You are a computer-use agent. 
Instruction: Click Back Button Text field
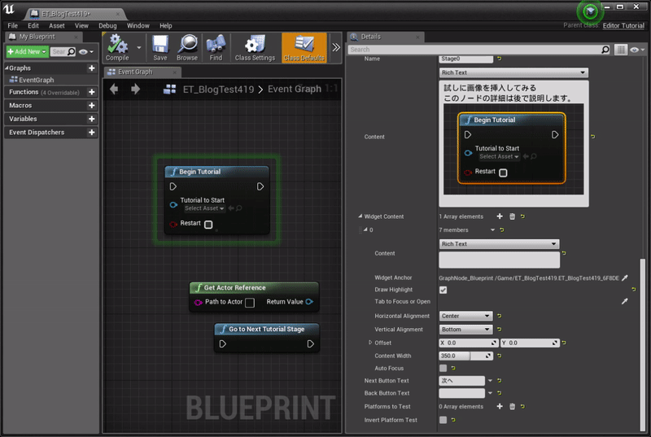point(461,393)
